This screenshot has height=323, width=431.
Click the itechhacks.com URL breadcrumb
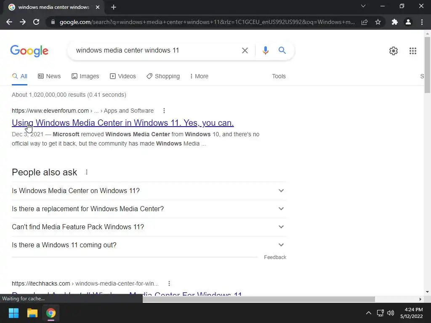pyautogui.click(x=85, y=283)
